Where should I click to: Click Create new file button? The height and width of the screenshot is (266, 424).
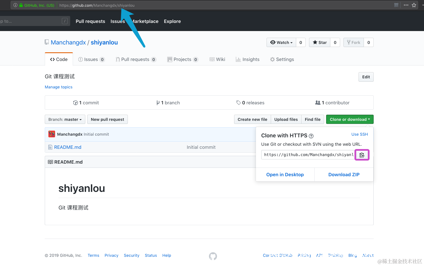[x=252, y=119]
